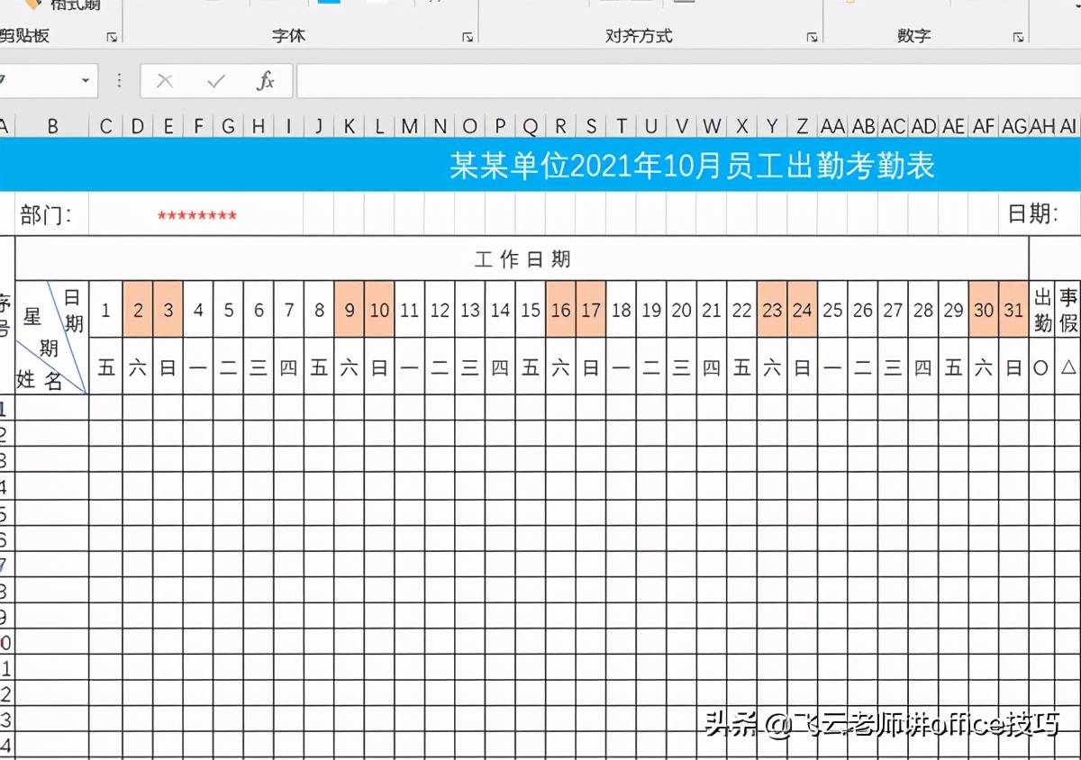Image resolution: width=1081 pixels, height=760 pixels.
Task: Open the Alignment (对齐方式) dialog launcher
Action: (811, 37)
